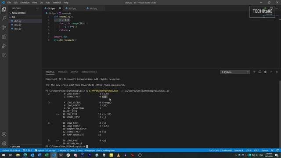Viewport: 281px width, 158px height.
Task: Open the Manage settings gear
Action: pos(4,144)
